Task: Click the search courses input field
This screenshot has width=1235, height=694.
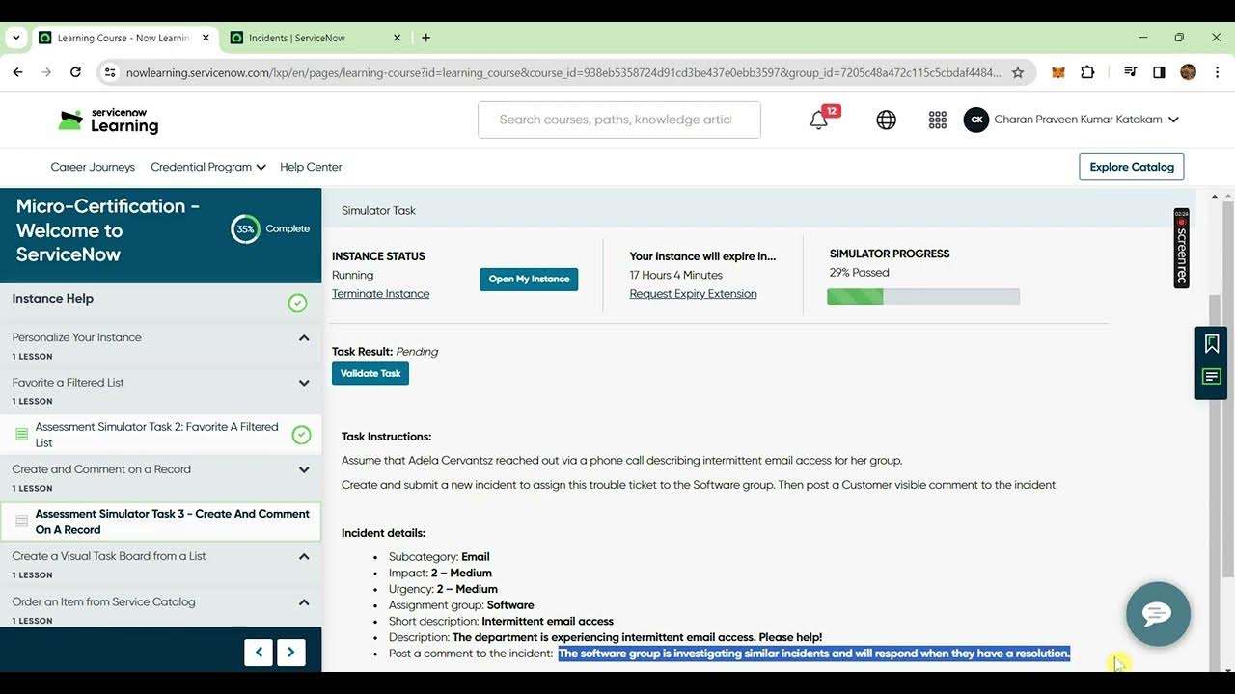Action: tap(619, 120)
